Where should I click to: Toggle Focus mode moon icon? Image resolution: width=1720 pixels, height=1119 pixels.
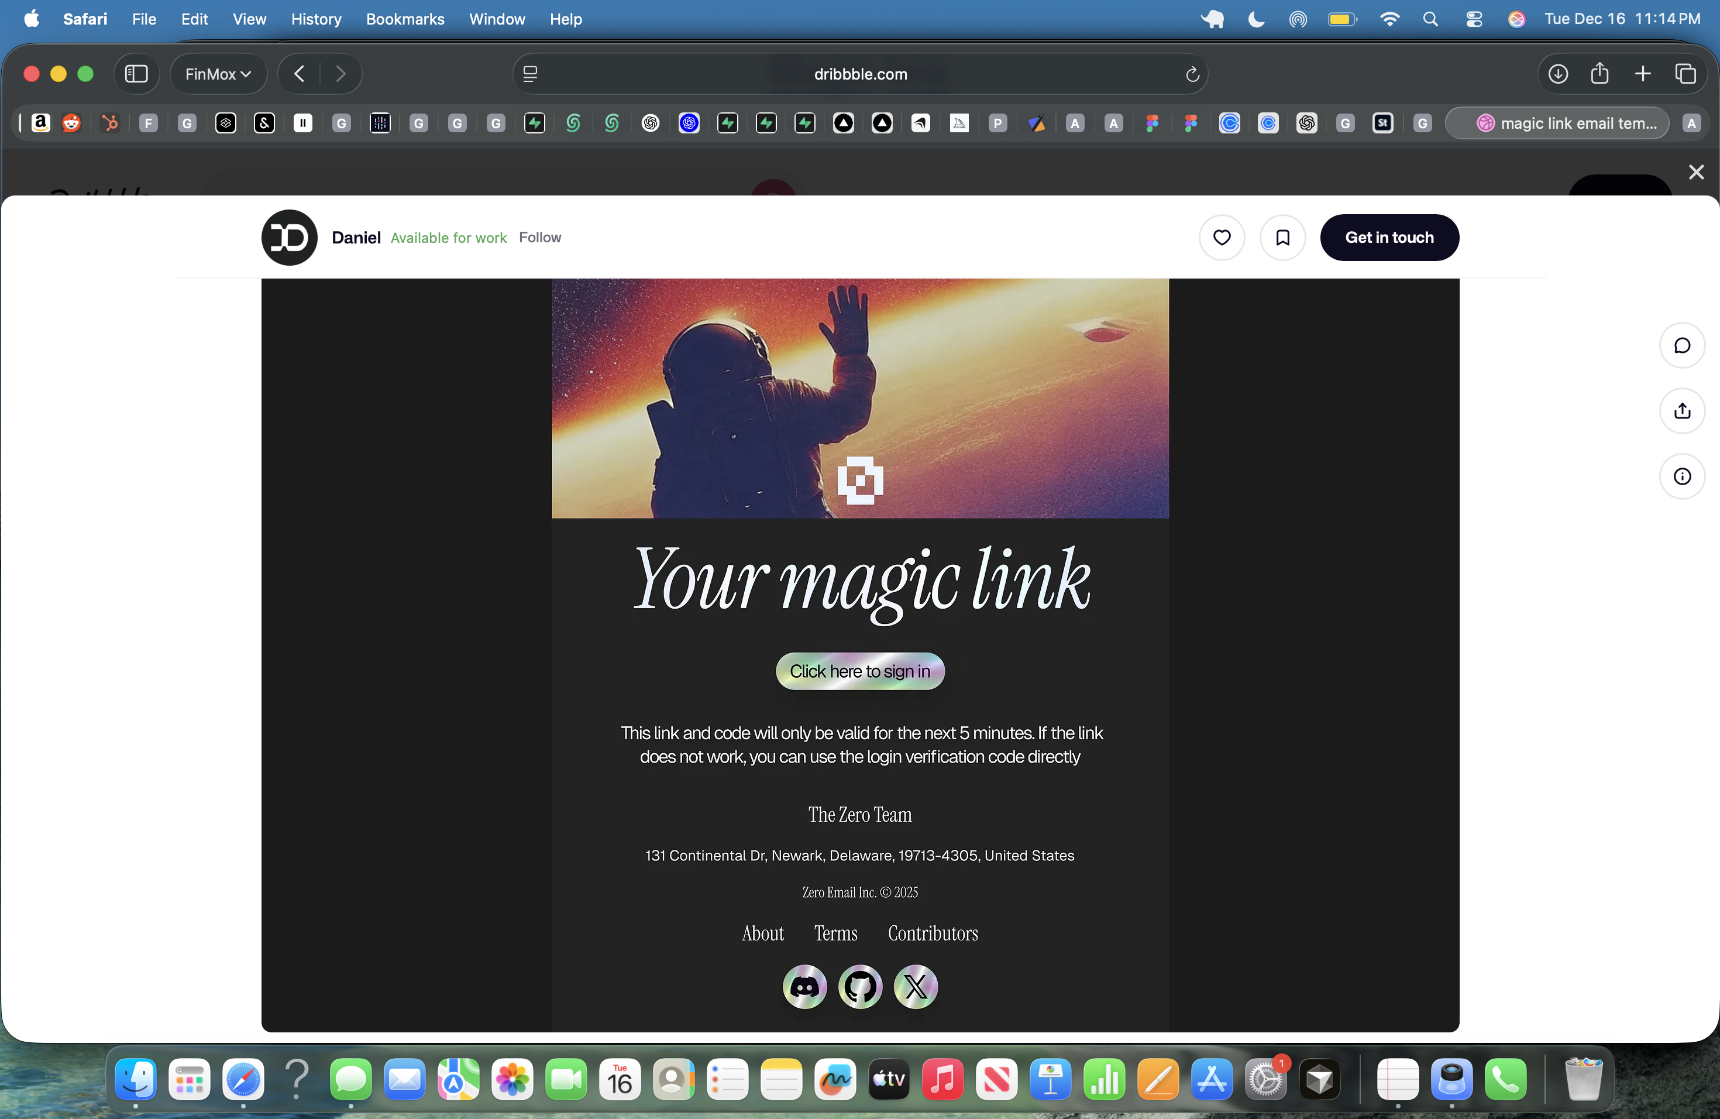point(1256,19)
